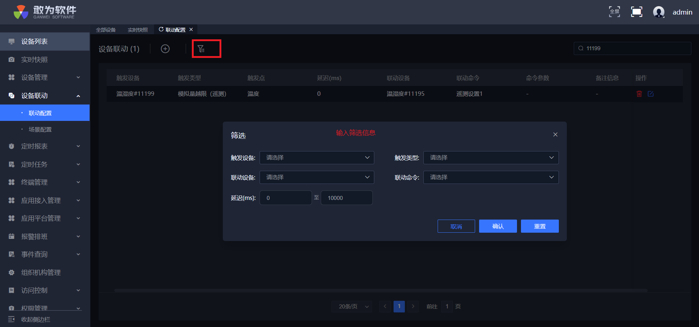699x327 pixels.
Task: Click the screen maximize icon beside 全屏
Action: tap(636, 12)
